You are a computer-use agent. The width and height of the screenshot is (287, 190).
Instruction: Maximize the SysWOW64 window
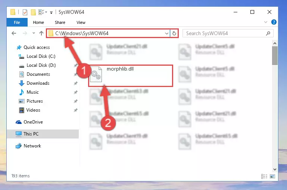tap(252, 12)
